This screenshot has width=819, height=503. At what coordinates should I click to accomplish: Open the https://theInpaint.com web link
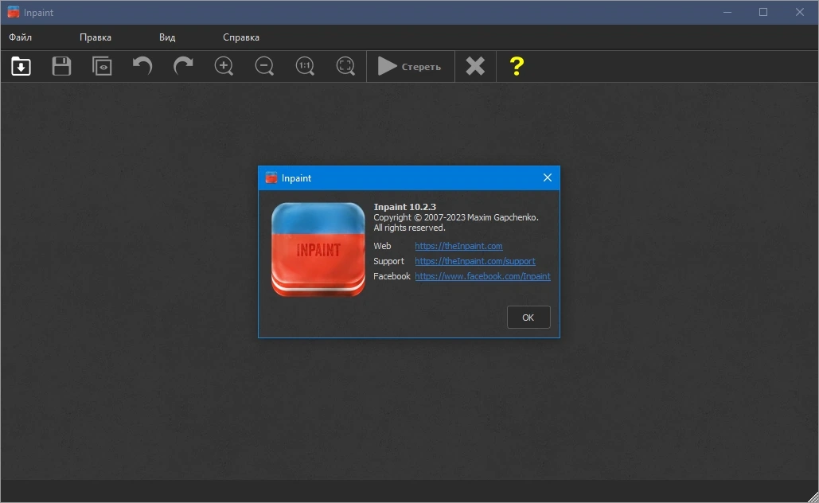pyautogui.click(x=458, y=246)
